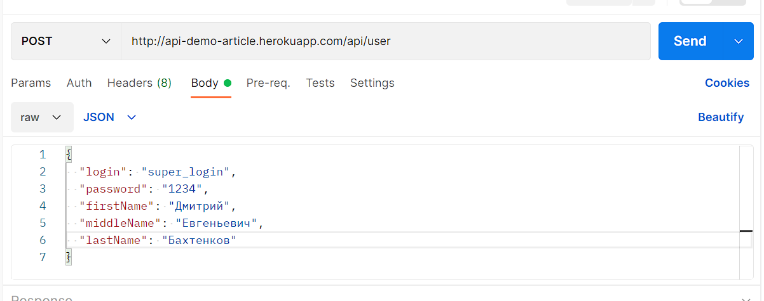Expand the Send options arrow
Image resolution: width=764 pixels, height=301 pixels.
(x=739, y=41)
